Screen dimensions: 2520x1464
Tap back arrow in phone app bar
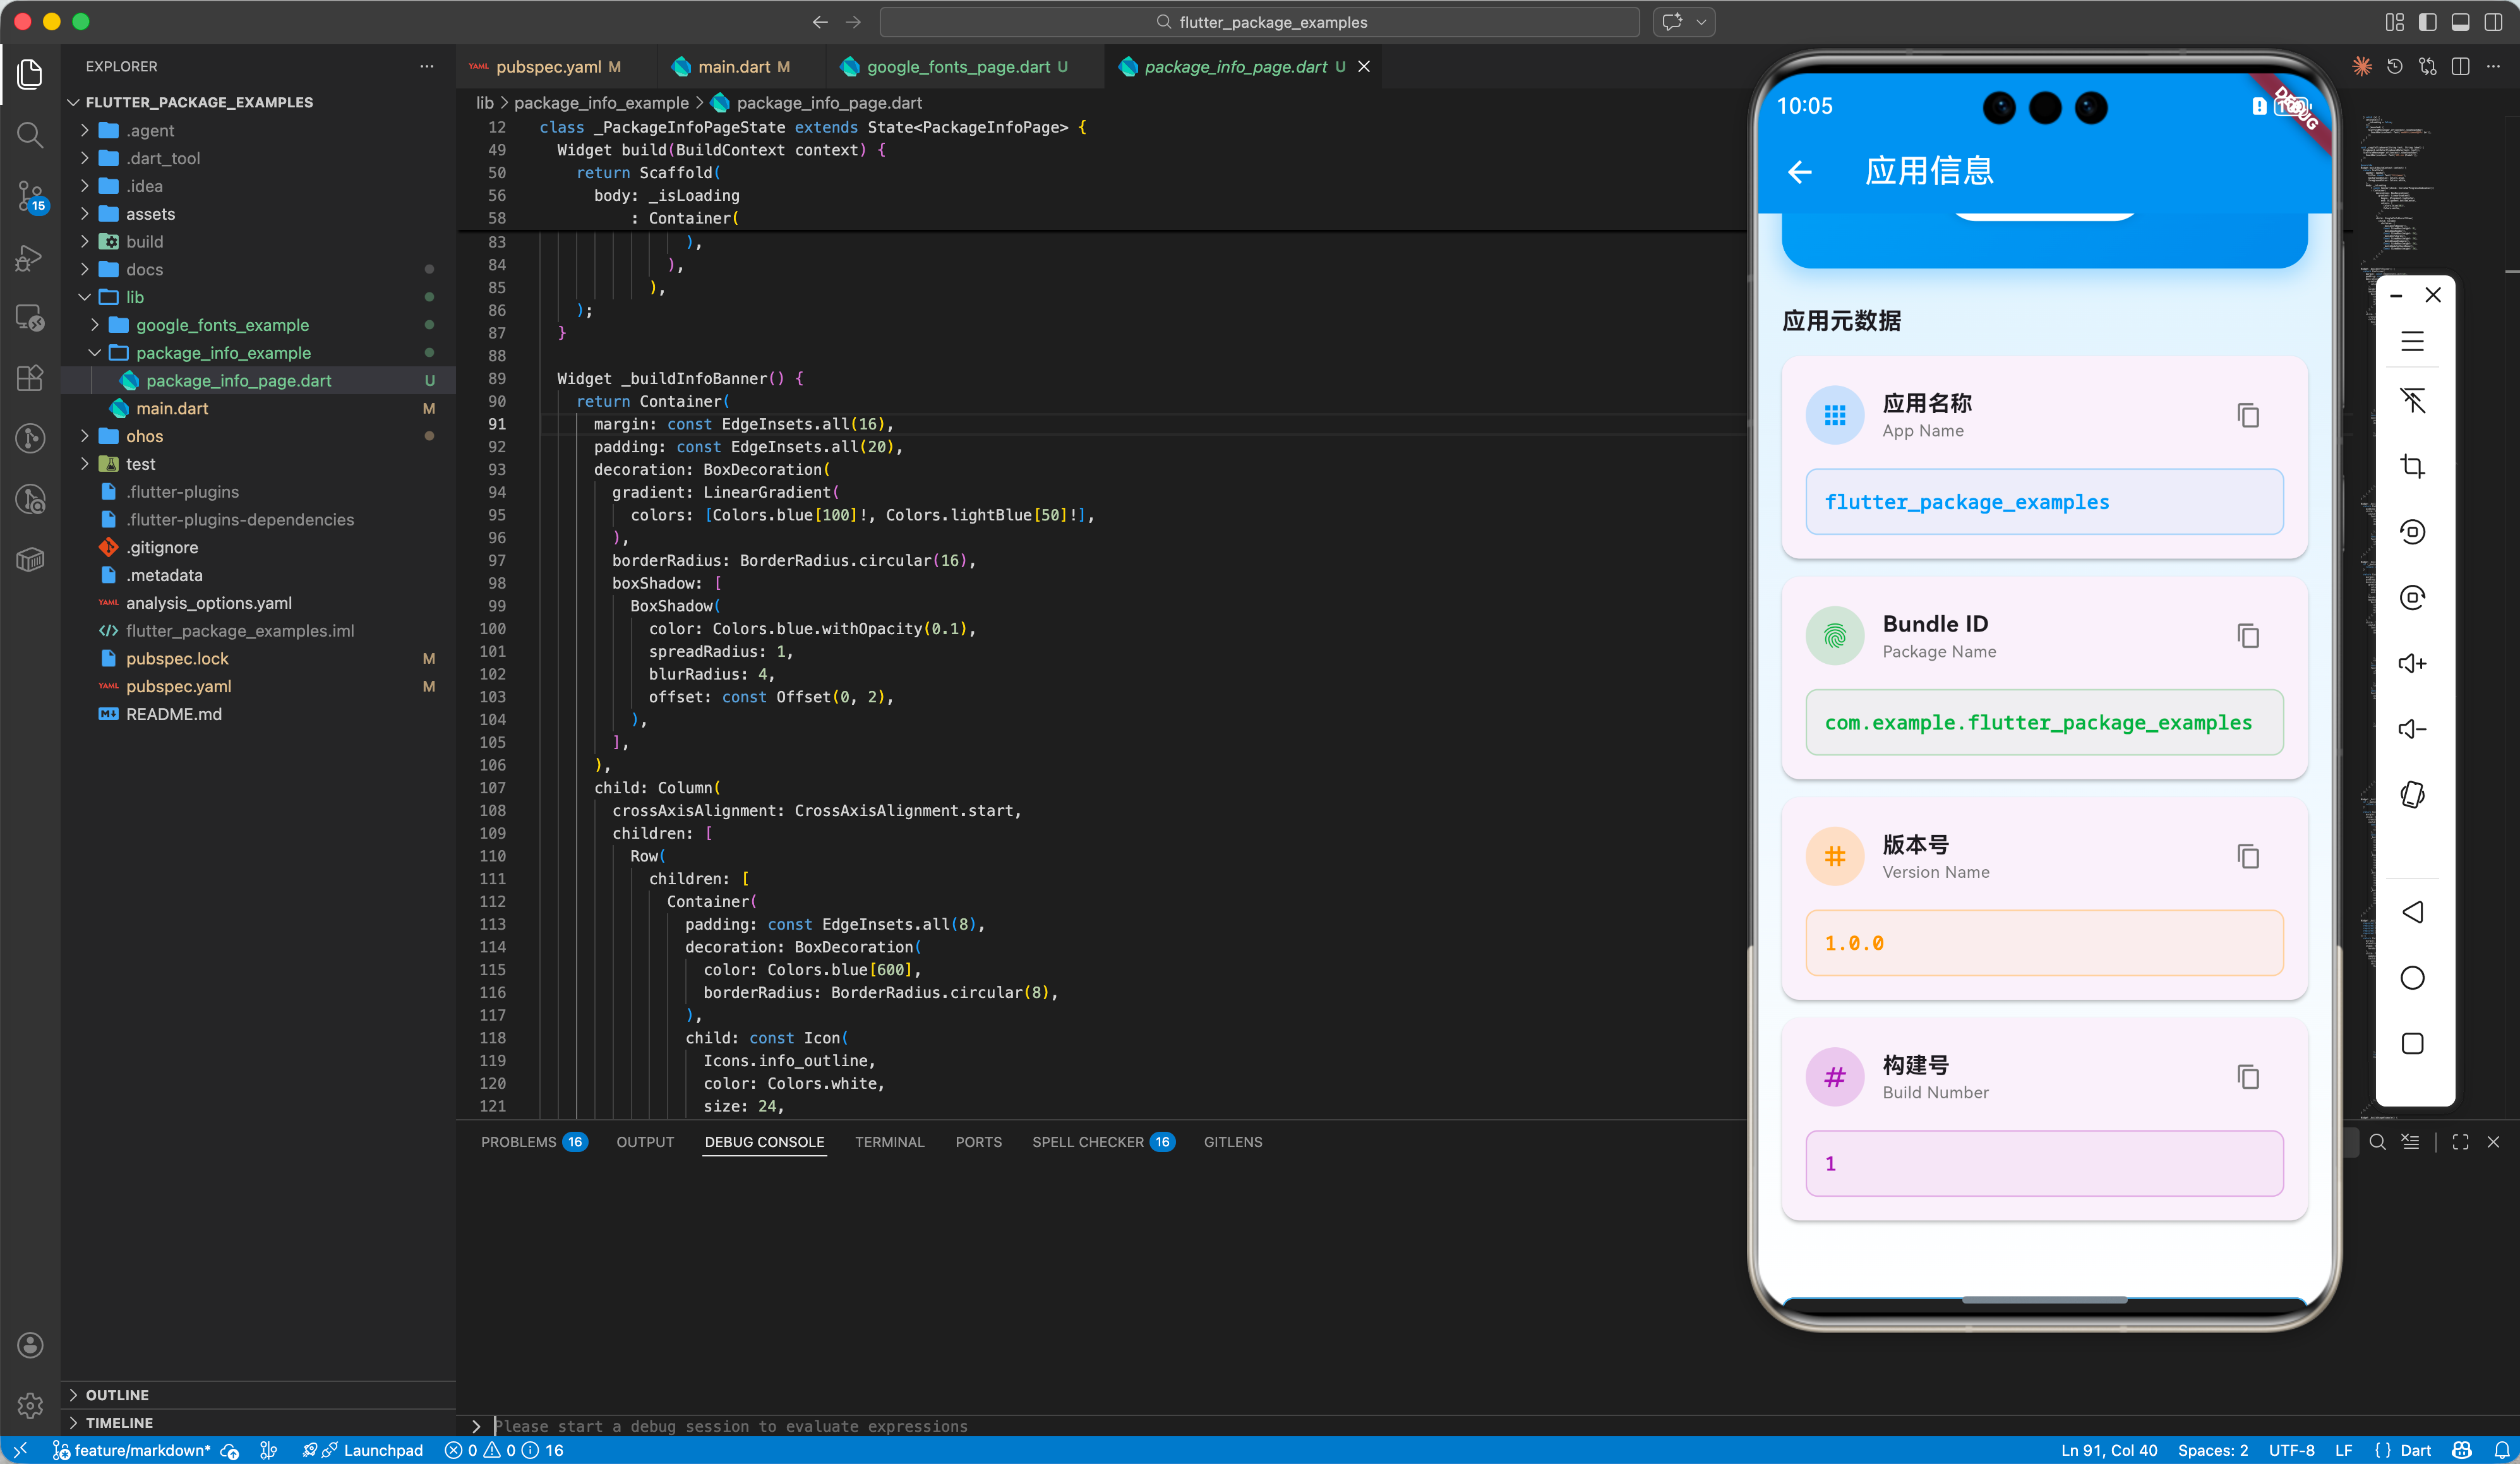coord(1800,172)
